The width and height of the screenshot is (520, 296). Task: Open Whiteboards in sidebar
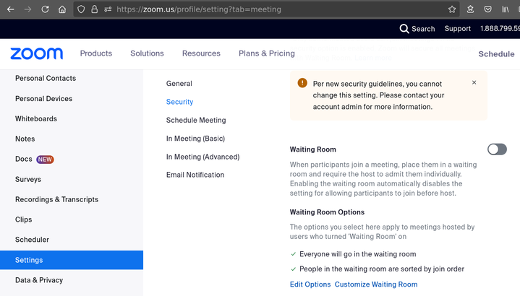point(36,119)
